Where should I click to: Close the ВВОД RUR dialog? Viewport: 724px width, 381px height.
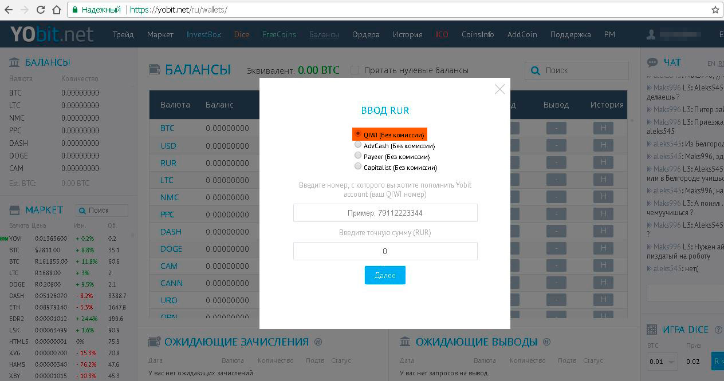pos(499,89)
